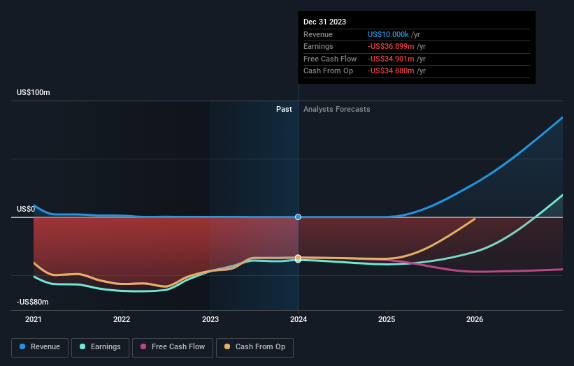
Task: Click the blue Revenue legend dot
Action: [x=22, y=346]
